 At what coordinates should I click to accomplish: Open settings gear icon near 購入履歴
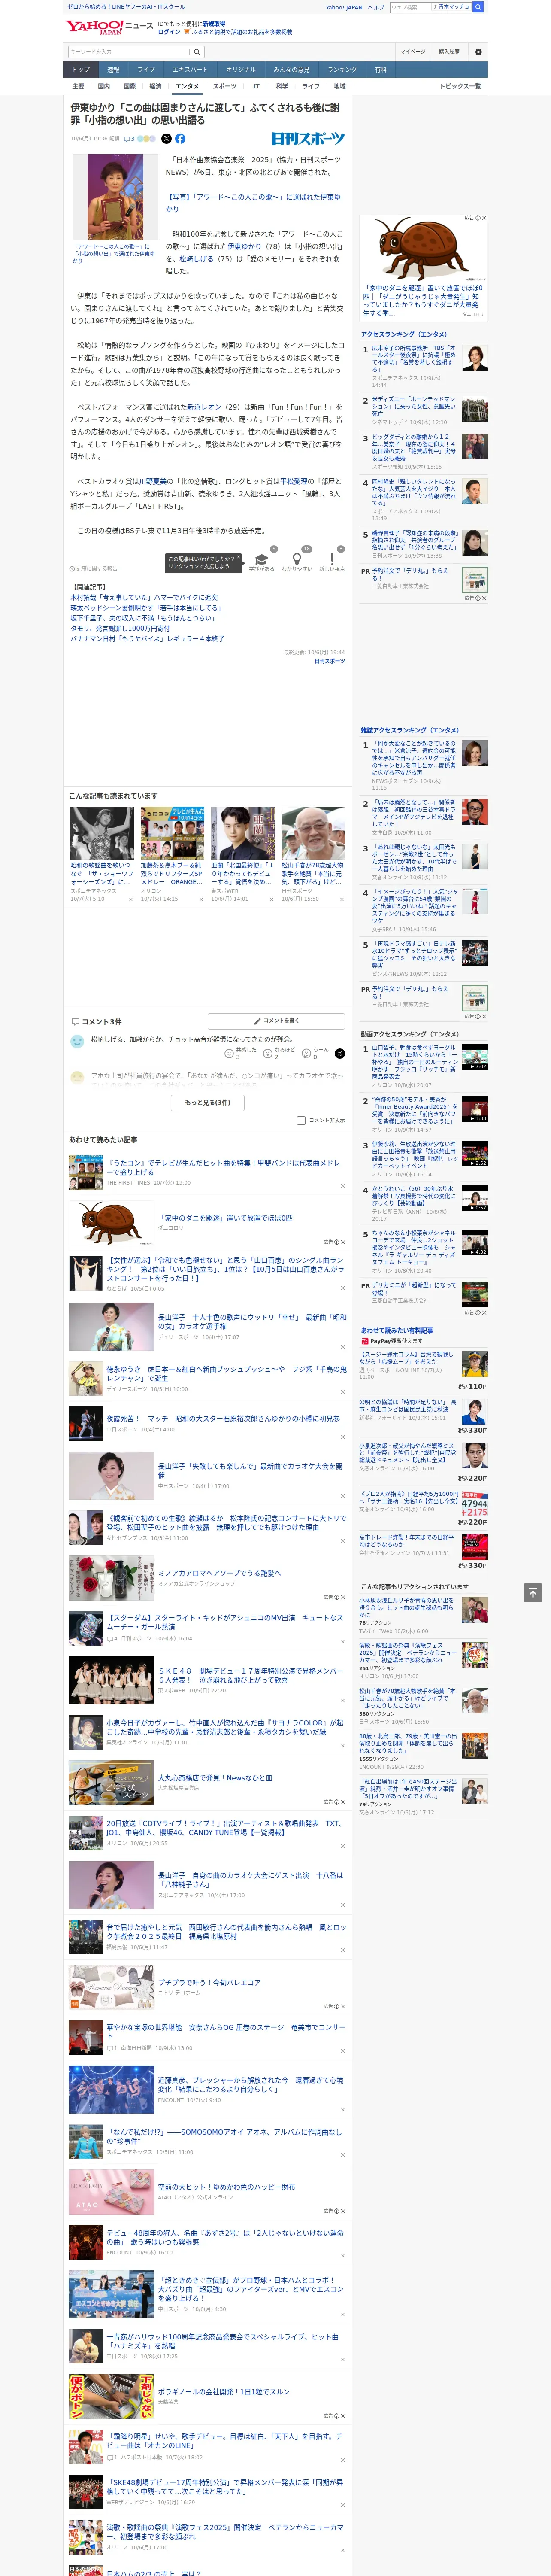point(478,51)
